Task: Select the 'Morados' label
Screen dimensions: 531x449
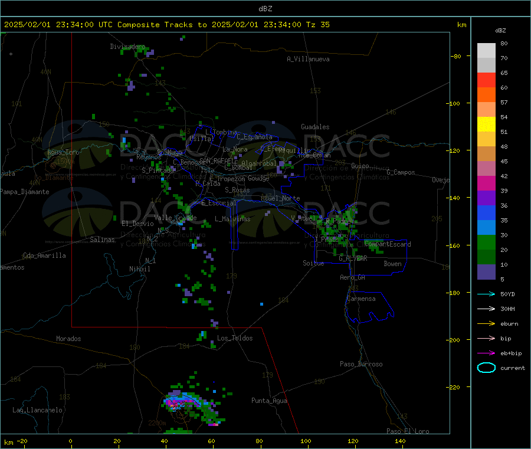Action: pyautogui.click(x=68, y=339)
